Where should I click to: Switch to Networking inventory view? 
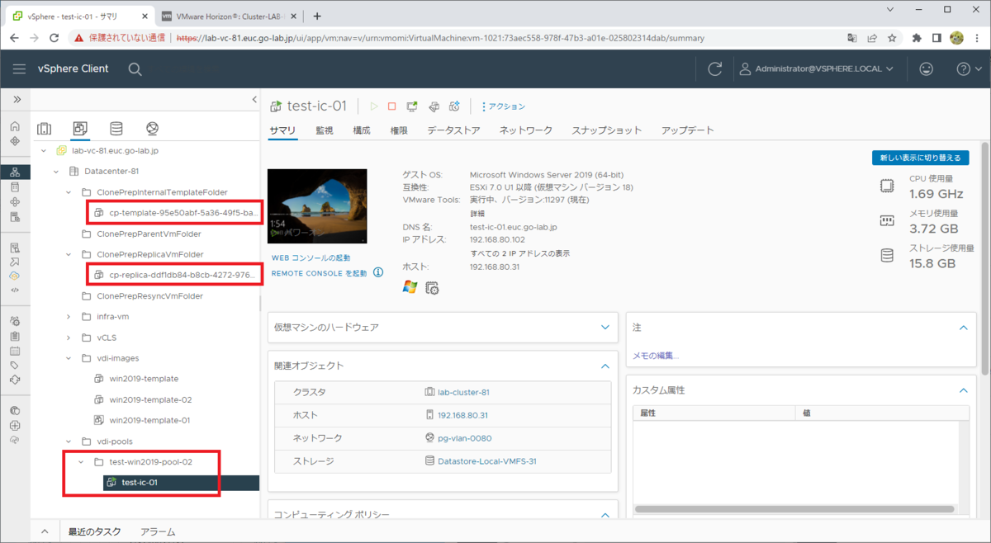(x=152, y=128)
